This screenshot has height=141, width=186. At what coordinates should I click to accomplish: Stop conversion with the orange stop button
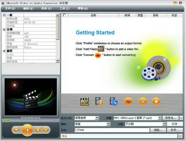(x=156, y=102)
